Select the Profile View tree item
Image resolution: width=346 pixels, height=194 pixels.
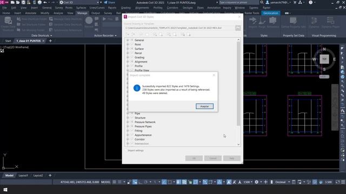pos(142,71)
